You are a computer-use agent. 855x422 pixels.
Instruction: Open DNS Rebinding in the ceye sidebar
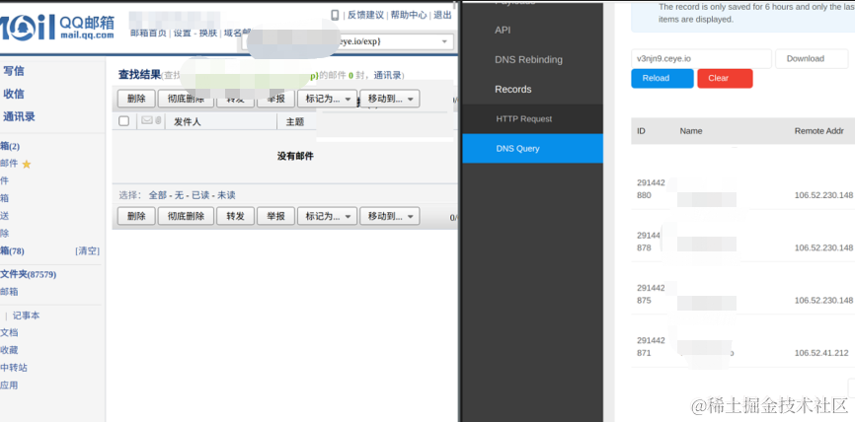[528, 60]
